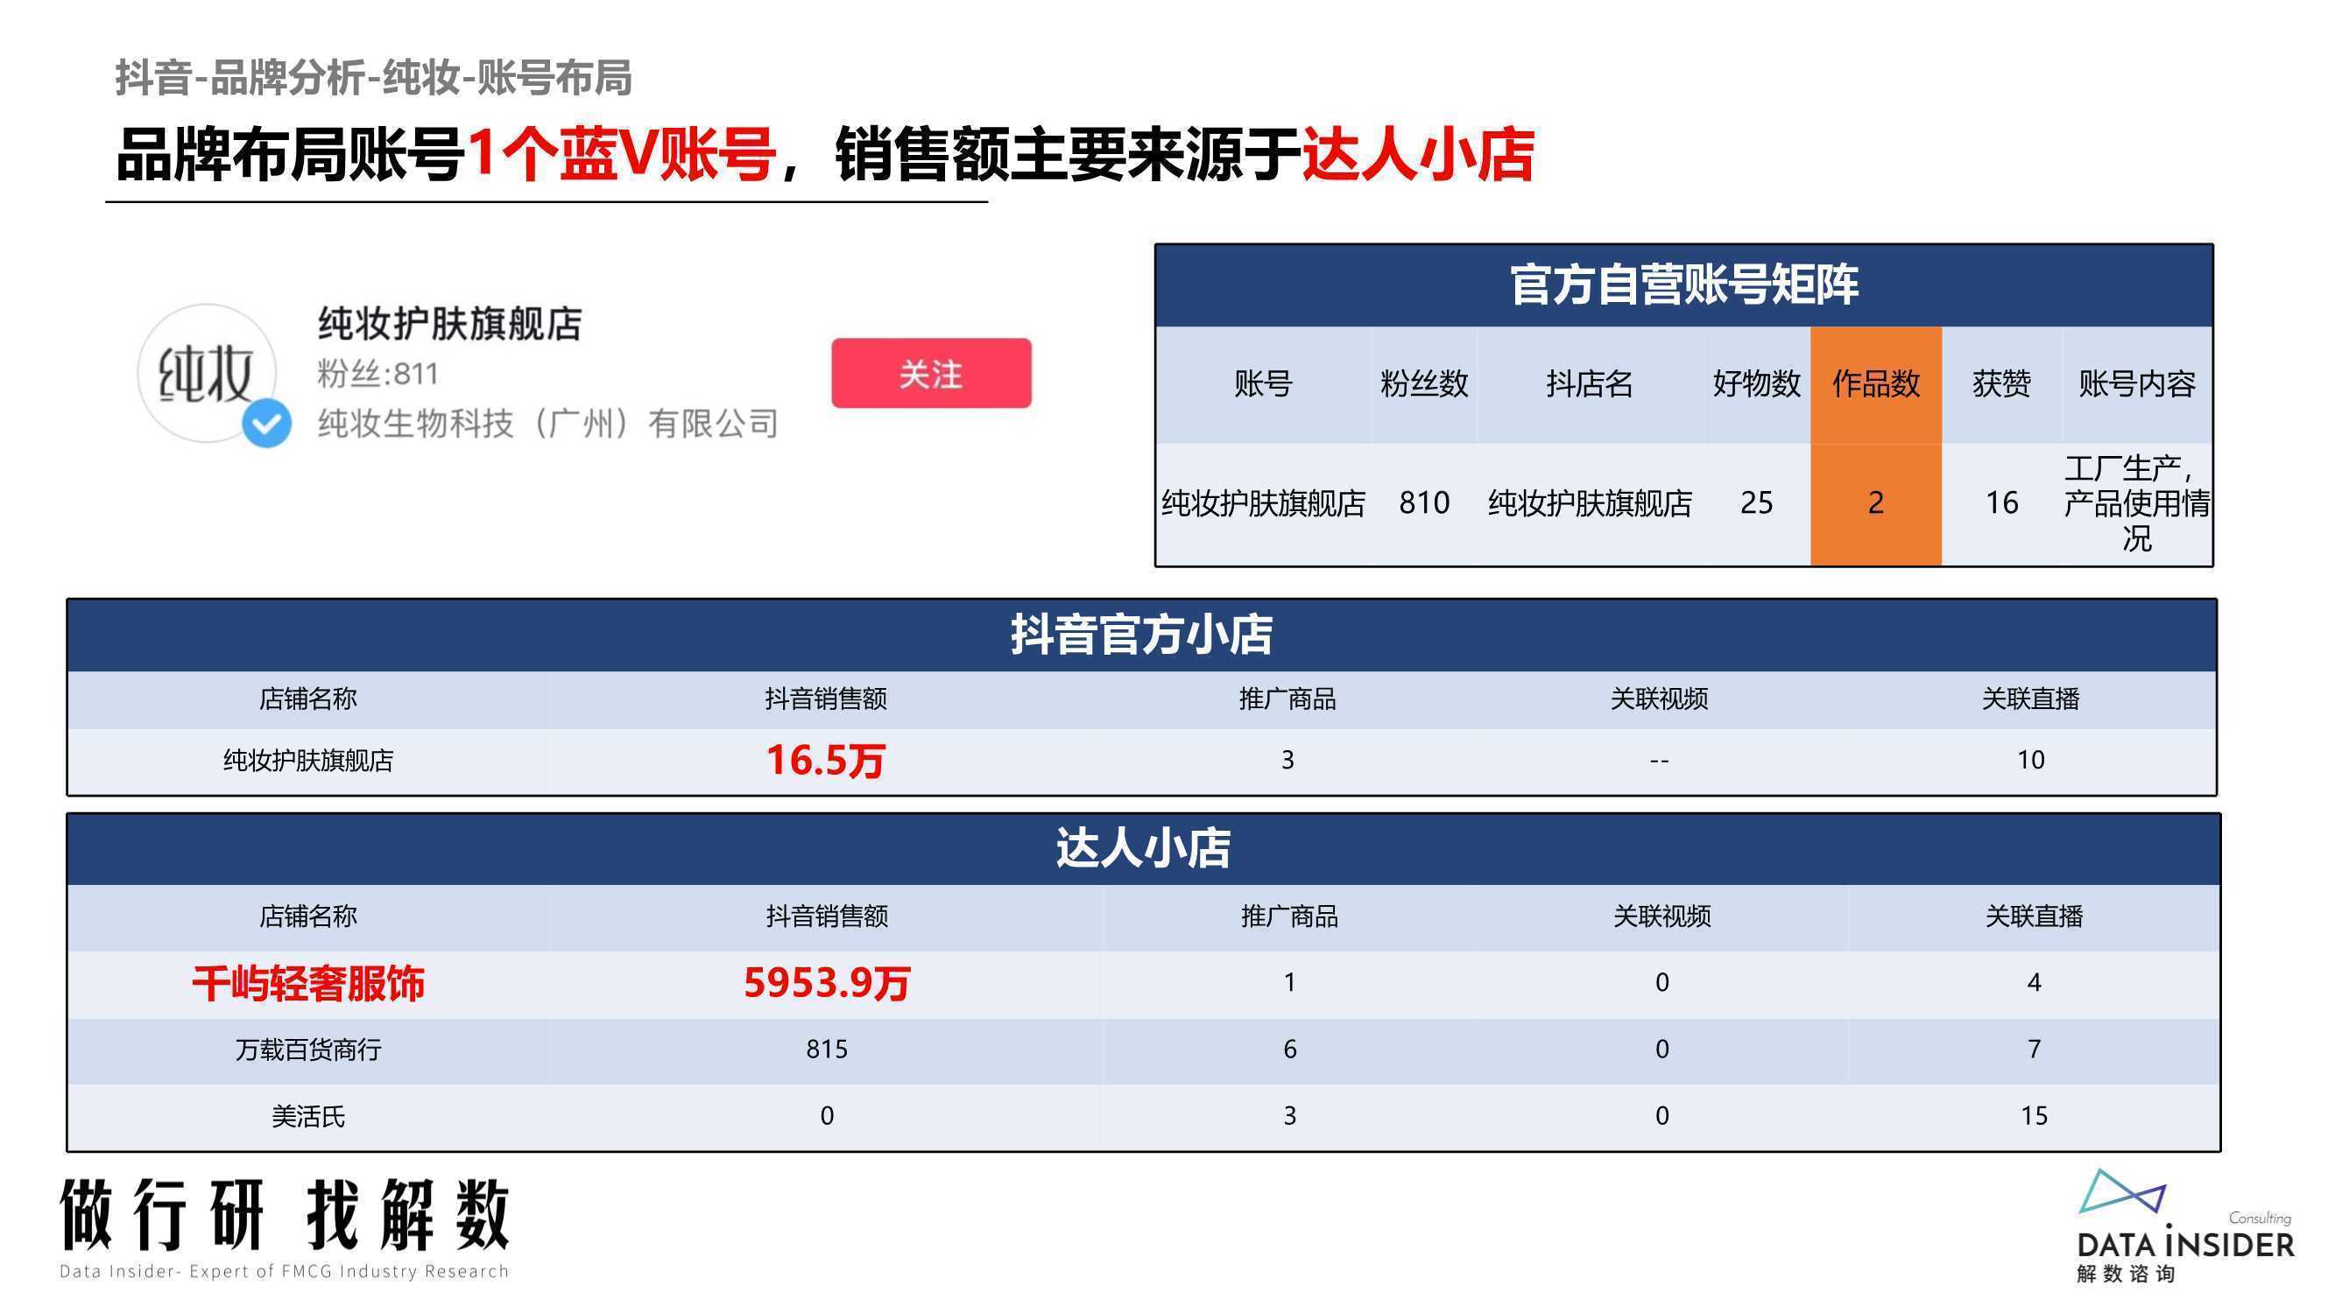Select the breadcrumb title 抖音-品牌分析-纯妆-账号布局
The height and width of the screenshot is (1313, 2335).
click(x=373, y=78)
